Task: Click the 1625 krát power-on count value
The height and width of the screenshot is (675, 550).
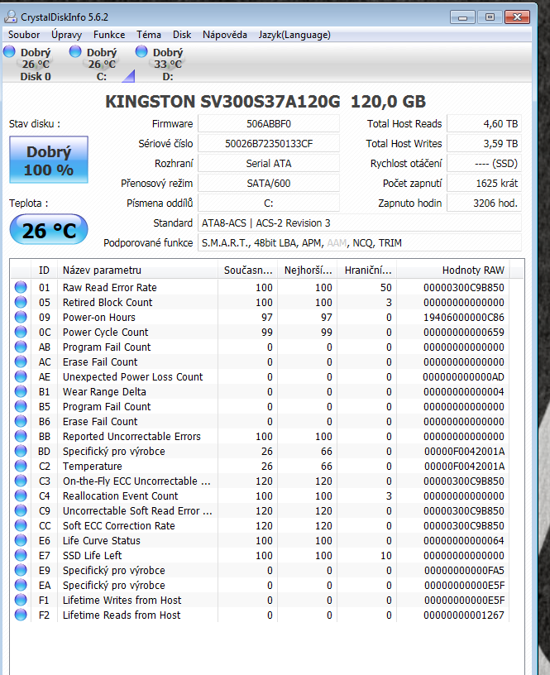Action: (x=484, y=184)
